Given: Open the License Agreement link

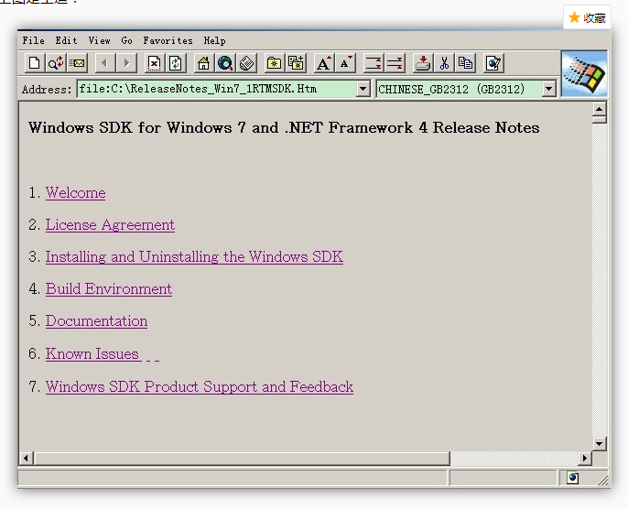Looking at the screenshot, I should click(x=110, y=225).
